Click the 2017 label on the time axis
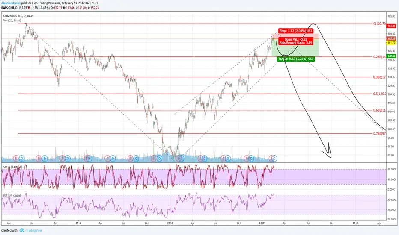 click(x=262, y=223)
